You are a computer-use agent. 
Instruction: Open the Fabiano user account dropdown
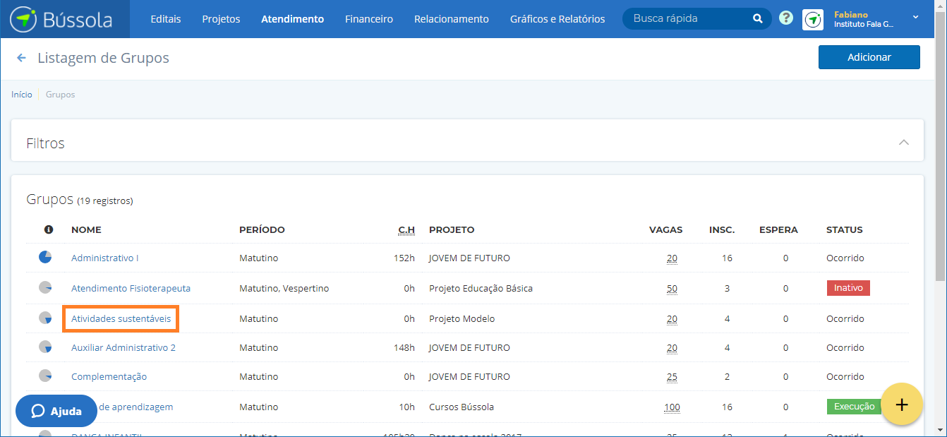click(x=915, y=18)
